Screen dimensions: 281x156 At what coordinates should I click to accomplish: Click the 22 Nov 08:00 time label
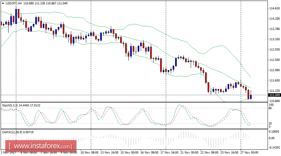click(209, 153)
